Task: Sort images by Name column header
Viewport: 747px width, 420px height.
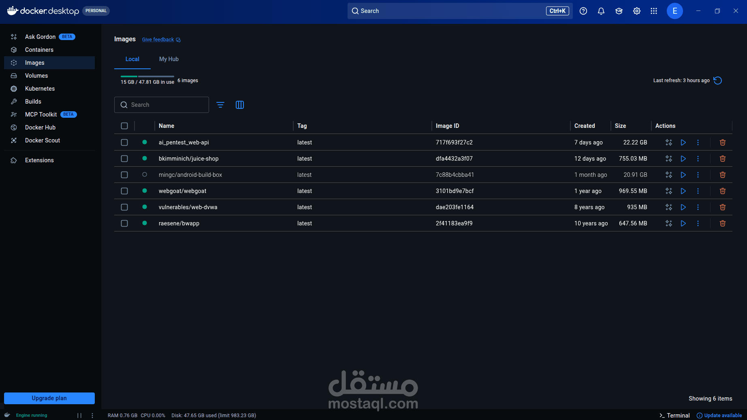Action: pos(166,126)
